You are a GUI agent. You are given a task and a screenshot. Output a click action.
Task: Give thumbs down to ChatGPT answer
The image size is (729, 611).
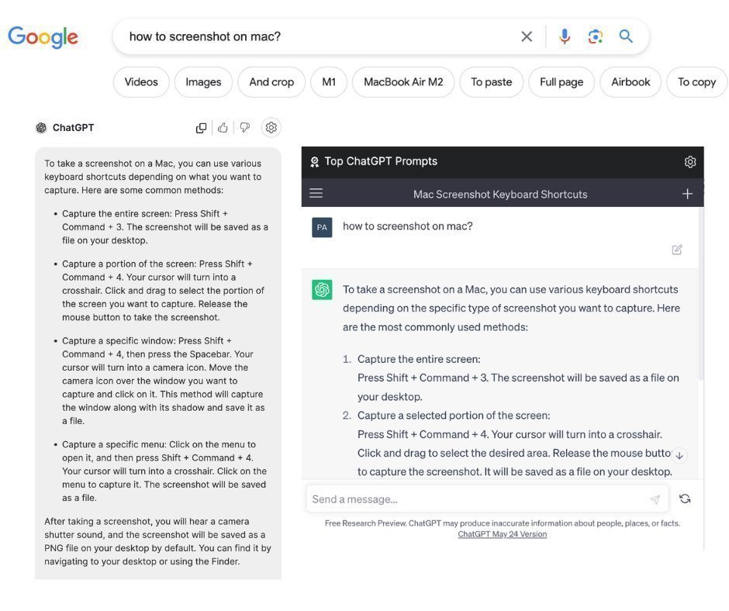pyautogui.click(x=244, y=127)
